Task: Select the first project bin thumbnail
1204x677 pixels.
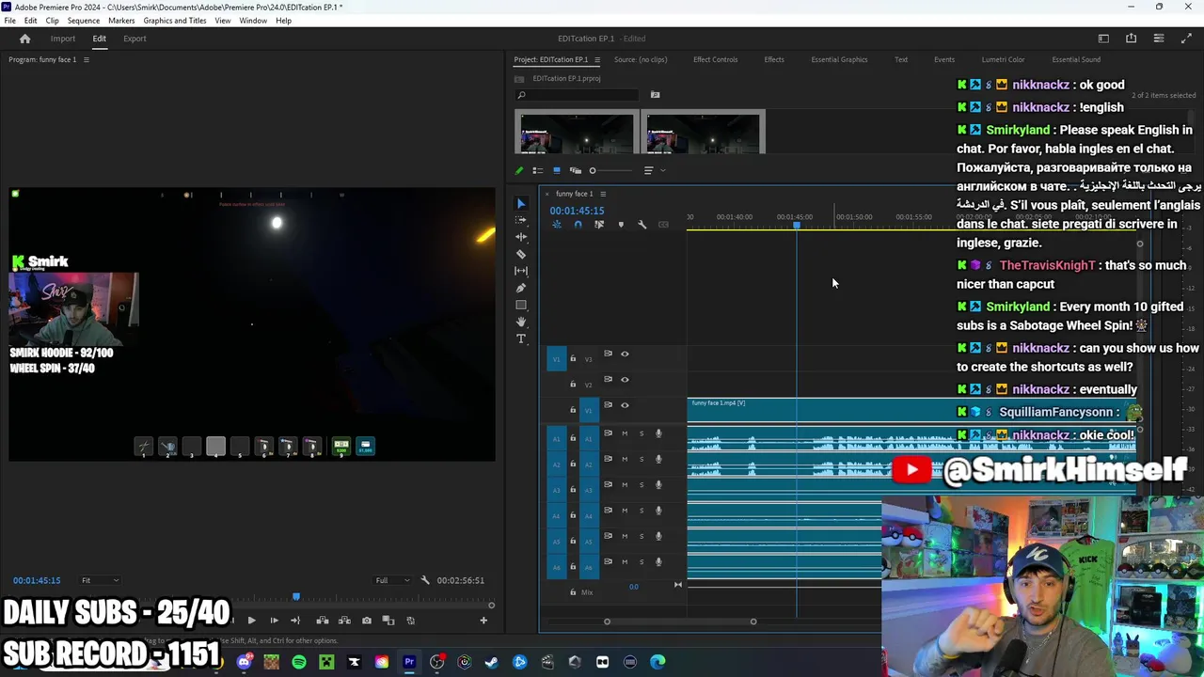Action: 575,133
